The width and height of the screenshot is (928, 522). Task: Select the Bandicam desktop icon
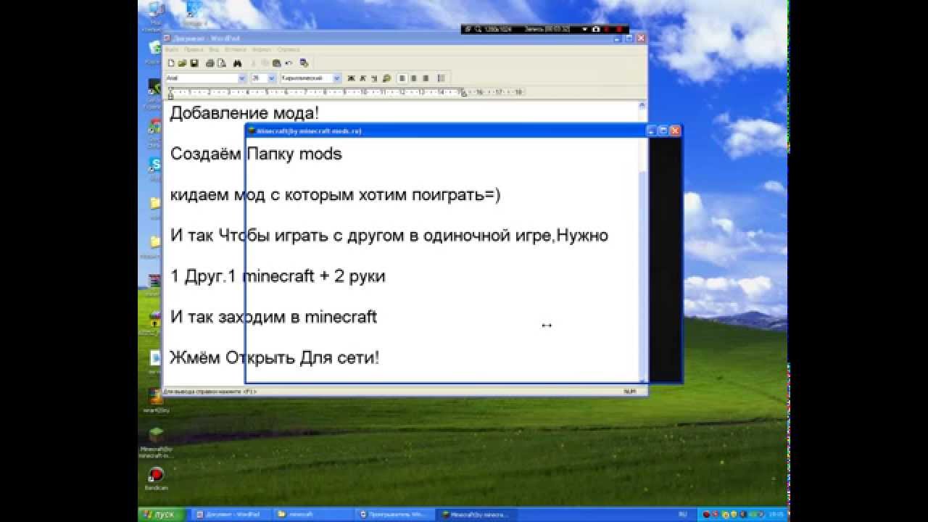coord(155,480)
